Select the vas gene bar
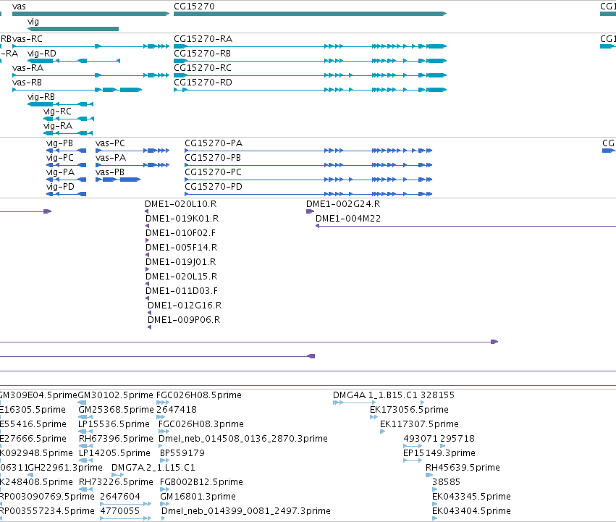Viewport: 616px width, 522px height. (90, 14)
